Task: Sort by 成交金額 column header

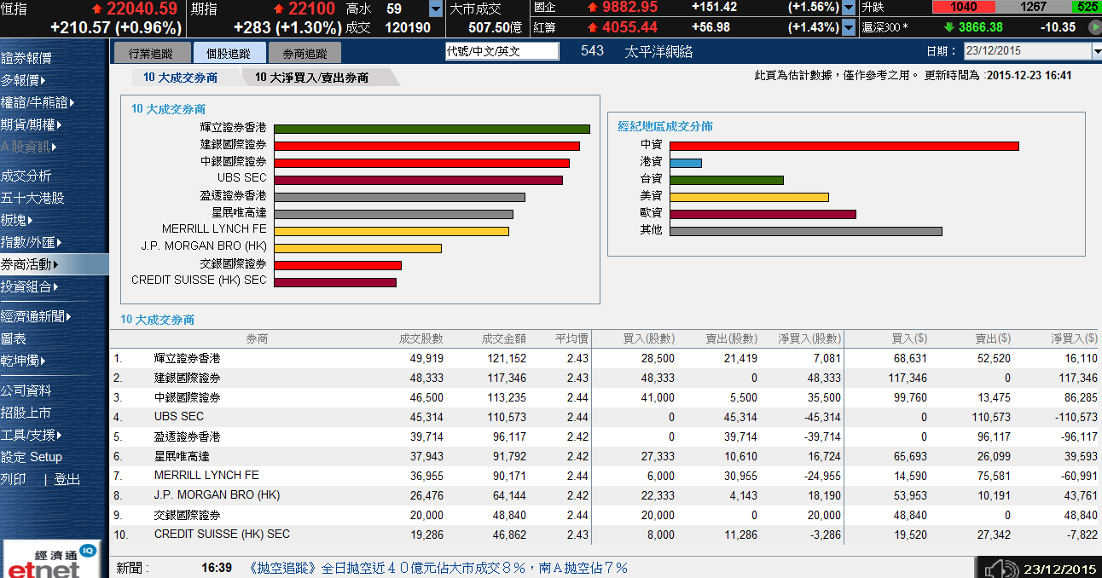Action: (504, 338)
